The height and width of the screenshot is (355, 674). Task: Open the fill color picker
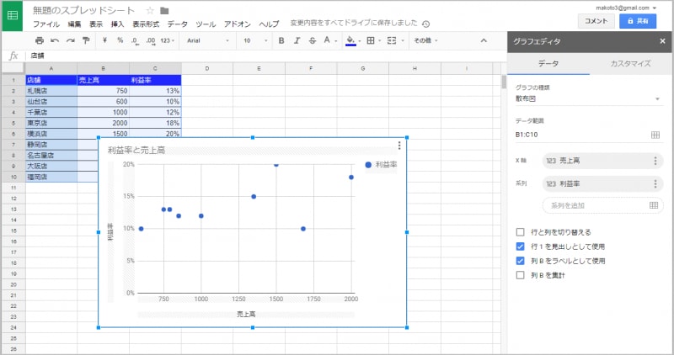(350, 40)
